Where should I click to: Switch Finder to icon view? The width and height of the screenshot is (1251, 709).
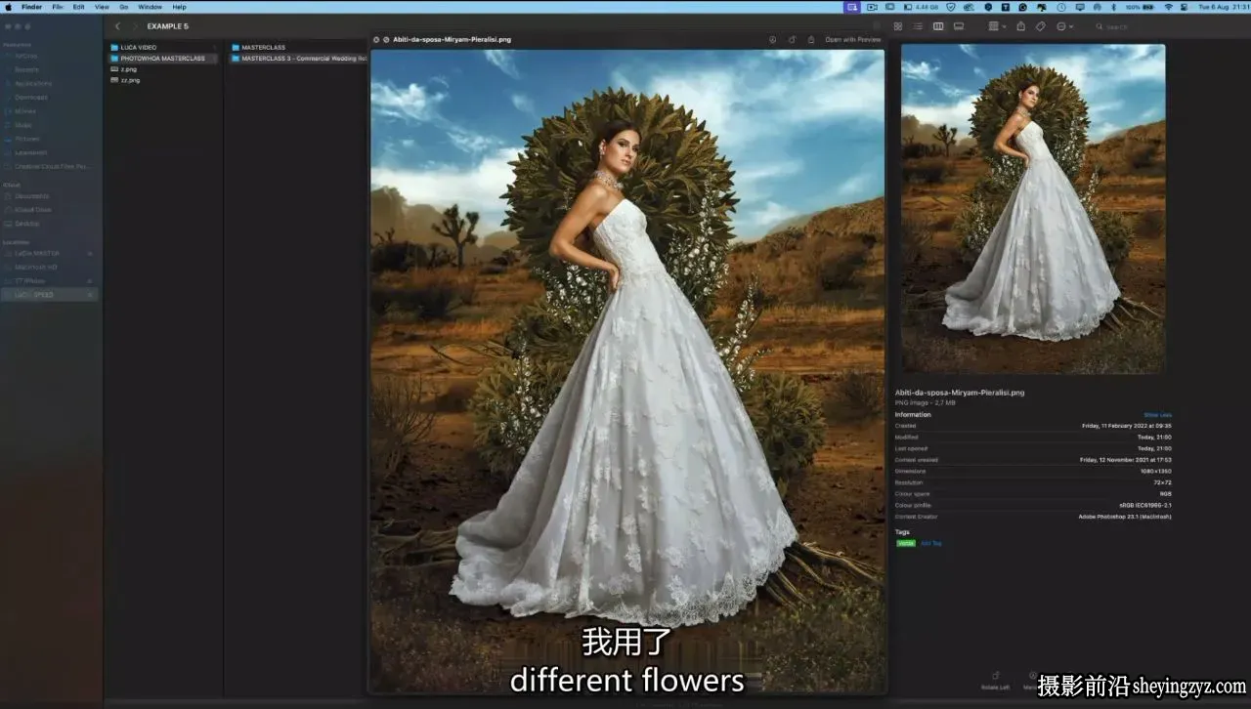[898, 26]
